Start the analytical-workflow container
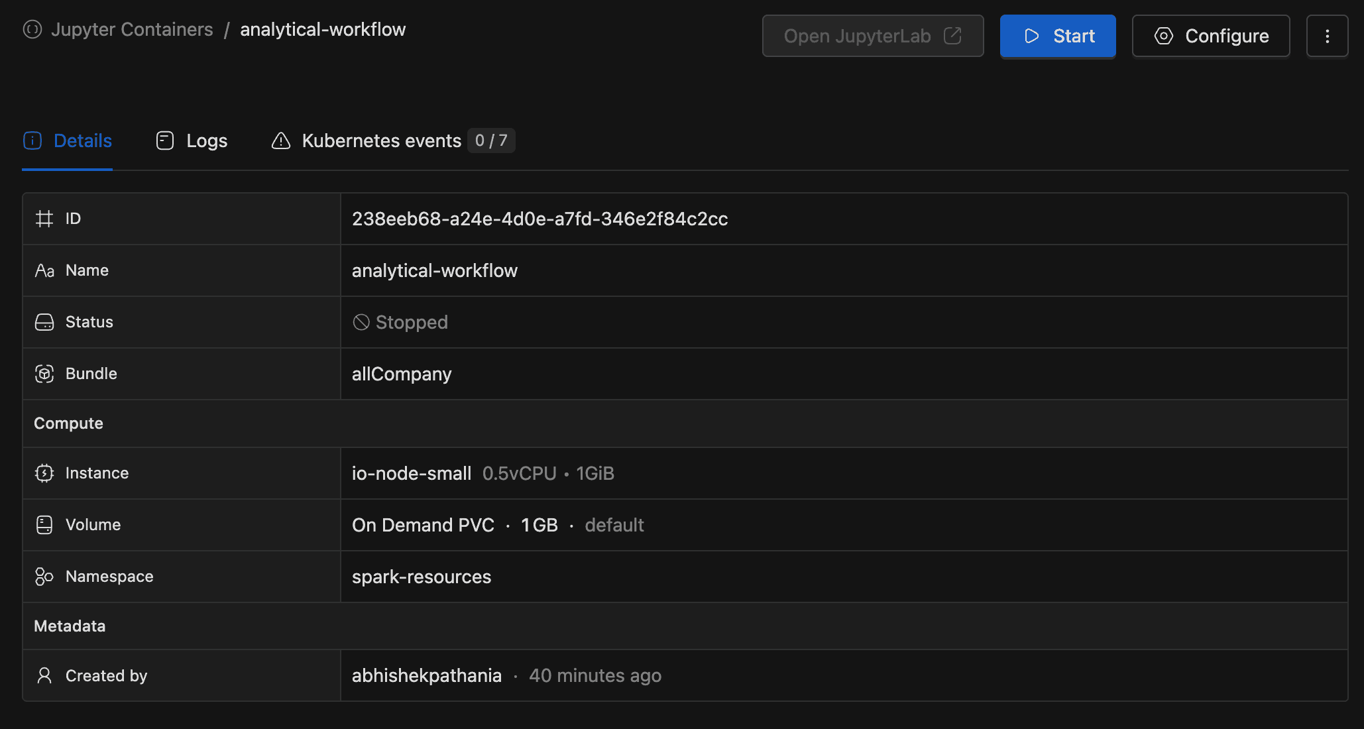 [x=1058, y=36]
